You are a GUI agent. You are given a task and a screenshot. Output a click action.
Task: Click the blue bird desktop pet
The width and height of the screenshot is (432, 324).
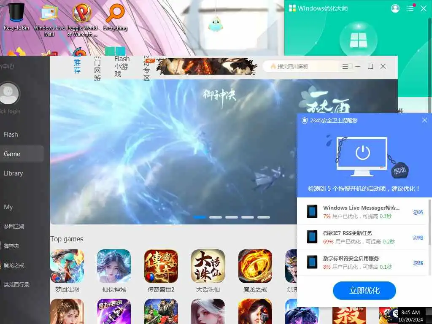[215, 24]
